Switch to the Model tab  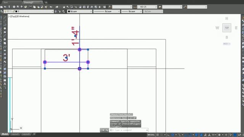tap(5, 134)
